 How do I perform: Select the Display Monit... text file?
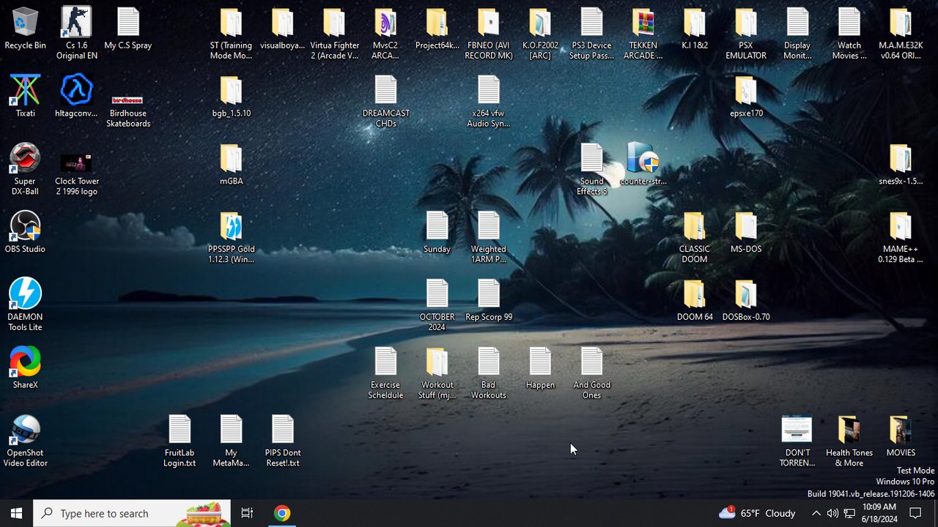click(x=797, y=34)
